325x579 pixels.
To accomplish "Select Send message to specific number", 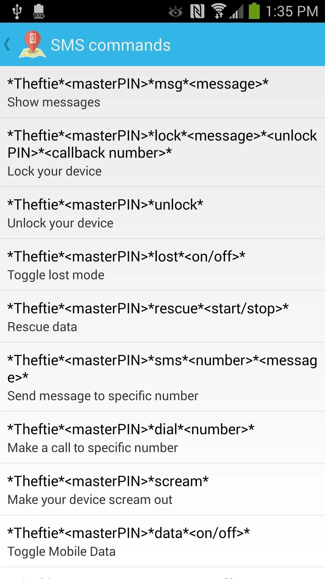I will tap(162, 377).
